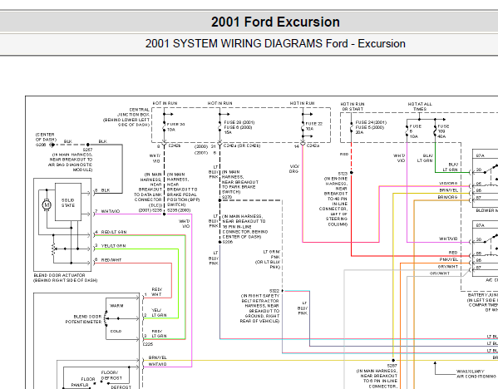This screenshot has height=389, width=498.
Task: Click the '2001 SYSTEM WIRING DIAGRAMS Ford - Excursion' subtitle
Action: coord(275,43)
